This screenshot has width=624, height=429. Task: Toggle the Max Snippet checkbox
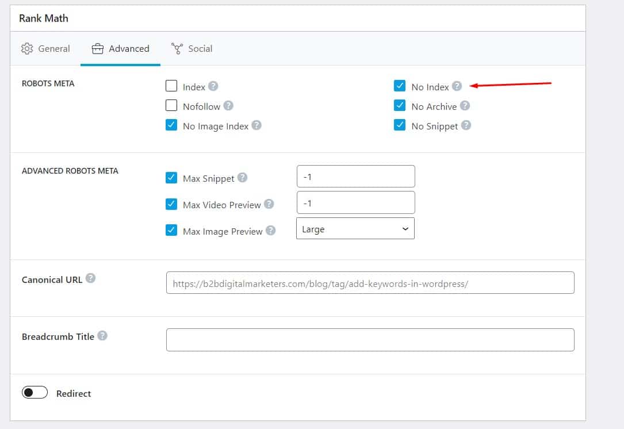(x=171, y=178)
